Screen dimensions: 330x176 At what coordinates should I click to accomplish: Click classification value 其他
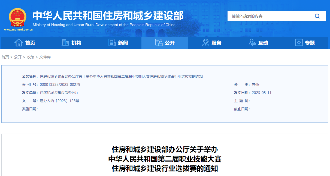[255, 84]
